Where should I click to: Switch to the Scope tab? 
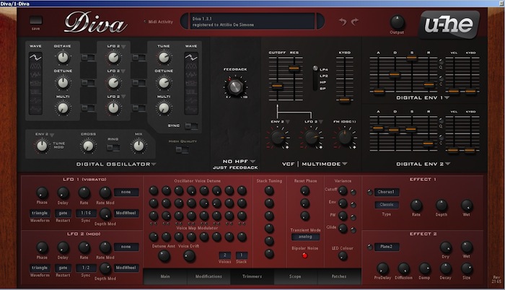click(x=295, y=276)
